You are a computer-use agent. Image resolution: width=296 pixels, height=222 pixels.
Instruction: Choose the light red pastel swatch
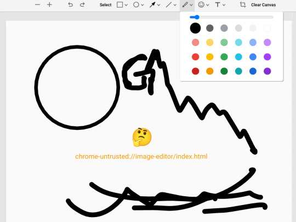pos(195,42)
